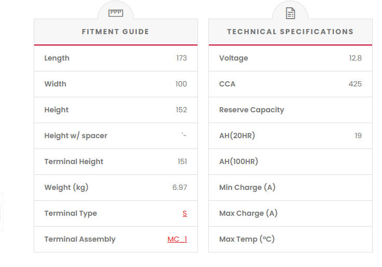Select the Technical Specifications header

pyautogui.click(x=290, y=32)
